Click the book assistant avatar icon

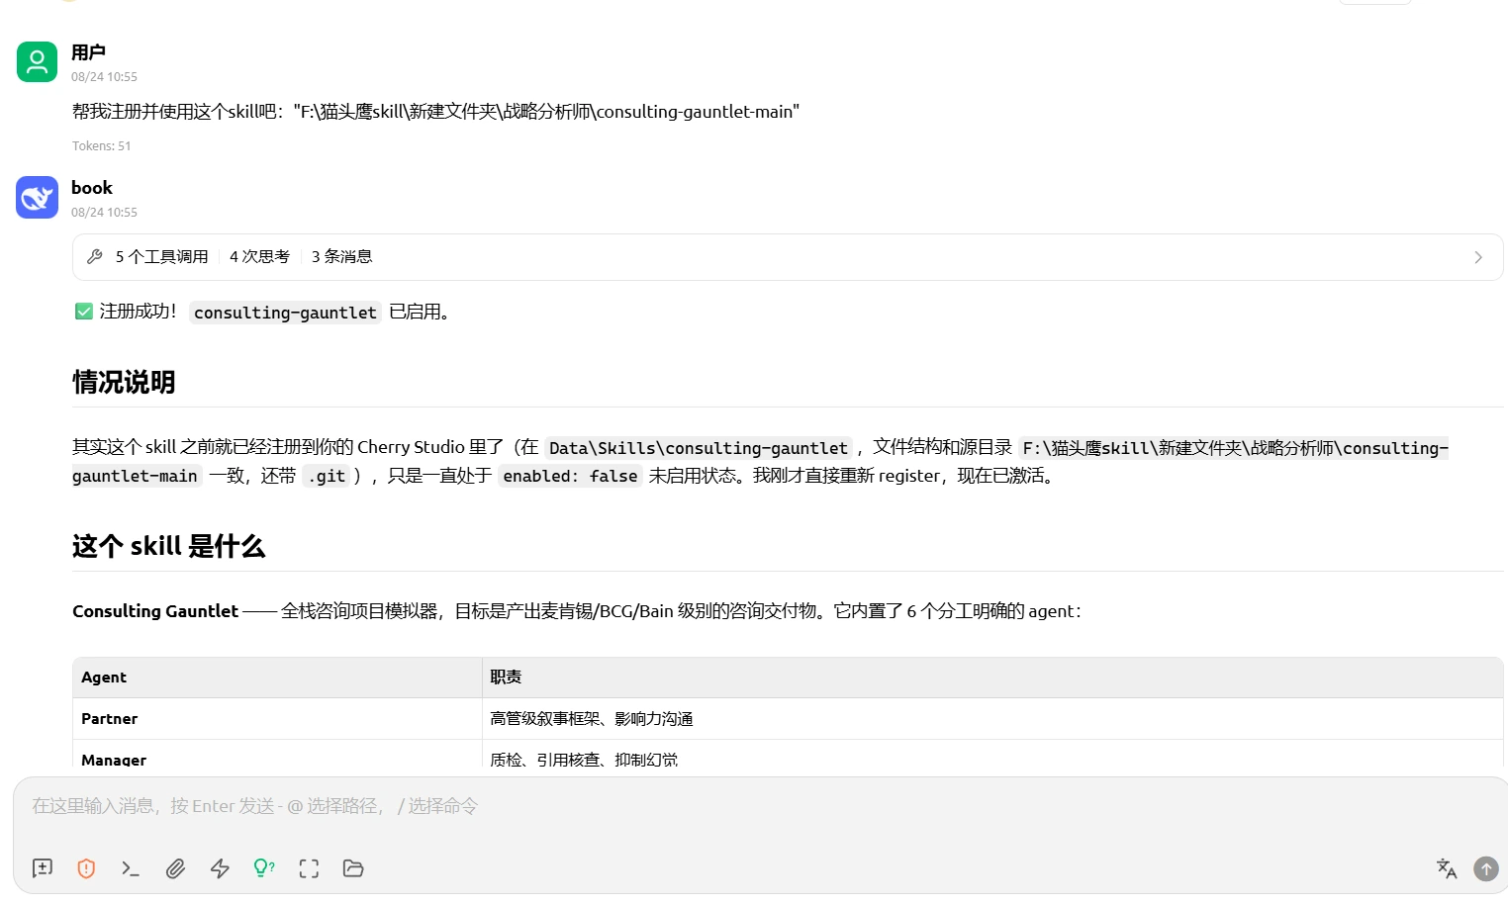[x=38, y=198]
